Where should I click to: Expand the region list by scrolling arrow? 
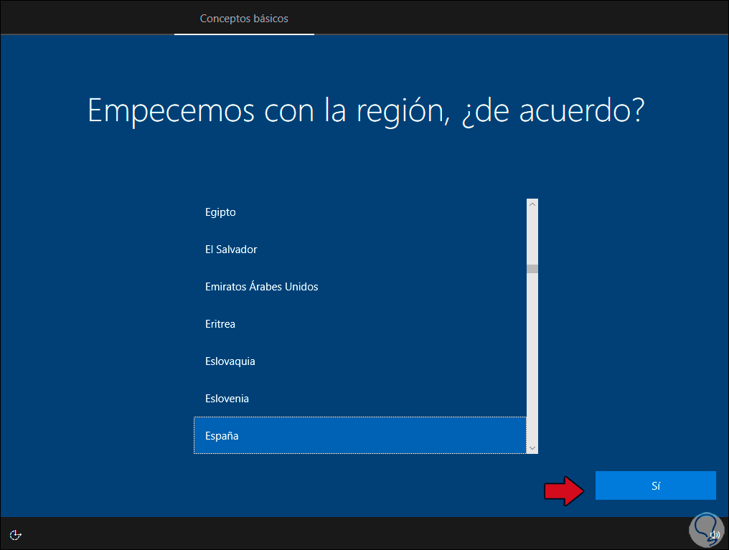[532, 447]
